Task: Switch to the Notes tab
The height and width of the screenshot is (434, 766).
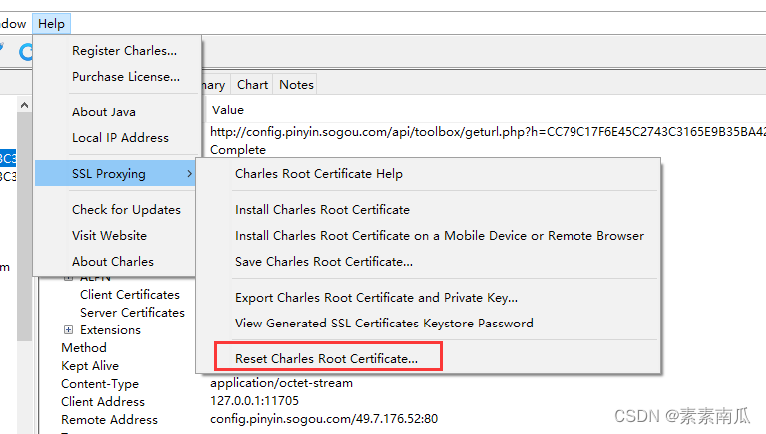Action: click(296, 85)
